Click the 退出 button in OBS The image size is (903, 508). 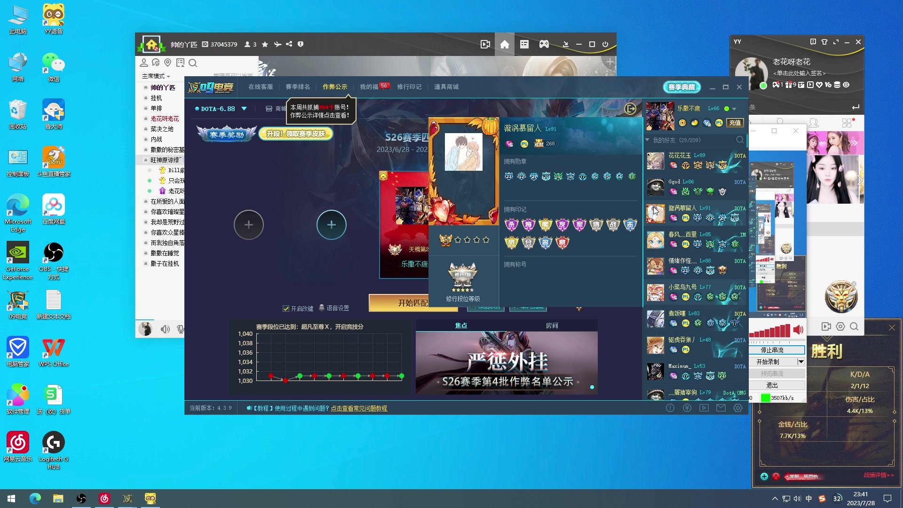[x=776, y=385]
